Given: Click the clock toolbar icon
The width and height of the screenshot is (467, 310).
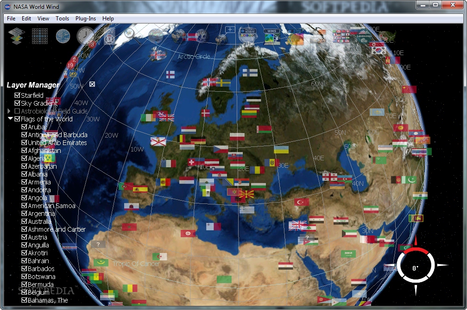Looking at the screenshot, I should coord(86,36).
